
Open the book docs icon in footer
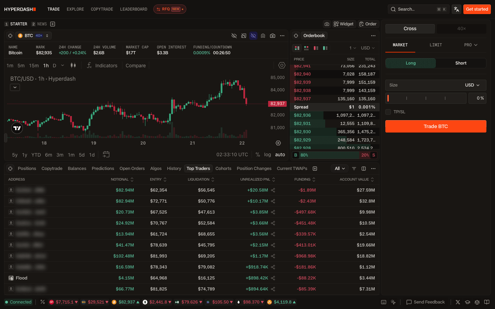coord(487,302)
